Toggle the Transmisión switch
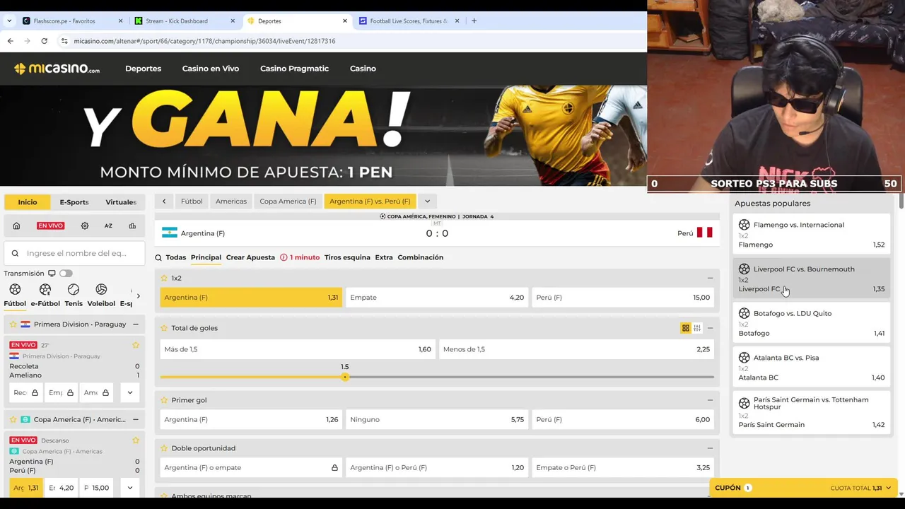Image resolution: width=905 pixels, height=509 pixels. tap(66, 274)
